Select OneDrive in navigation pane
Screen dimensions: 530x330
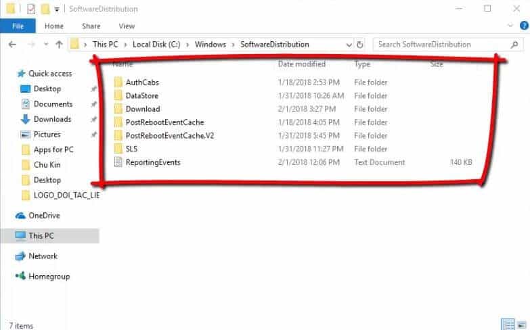pyautogui.click(x=44, y=216)
